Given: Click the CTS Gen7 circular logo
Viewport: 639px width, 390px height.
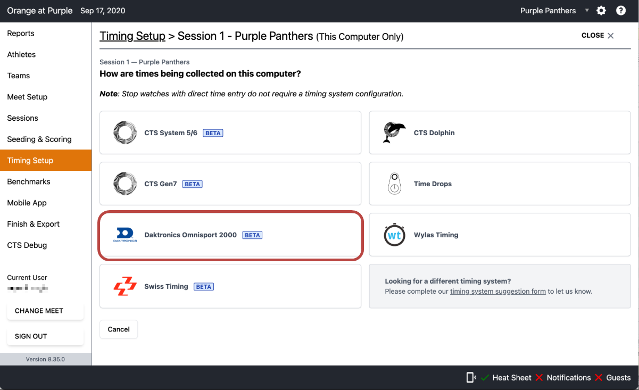Looking at the screenshot, I should [125, 184].
